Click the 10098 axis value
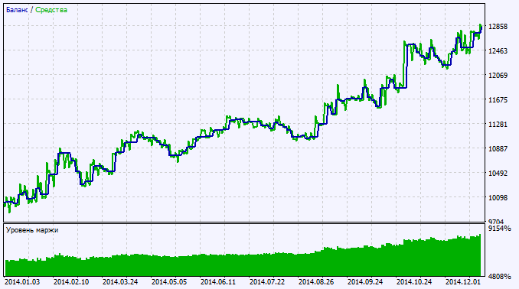The image size is (519, 289). 498,198
